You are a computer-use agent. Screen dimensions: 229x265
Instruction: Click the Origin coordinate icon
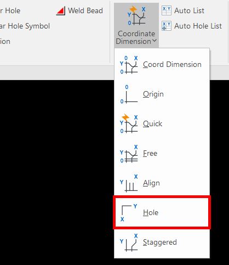129,94
